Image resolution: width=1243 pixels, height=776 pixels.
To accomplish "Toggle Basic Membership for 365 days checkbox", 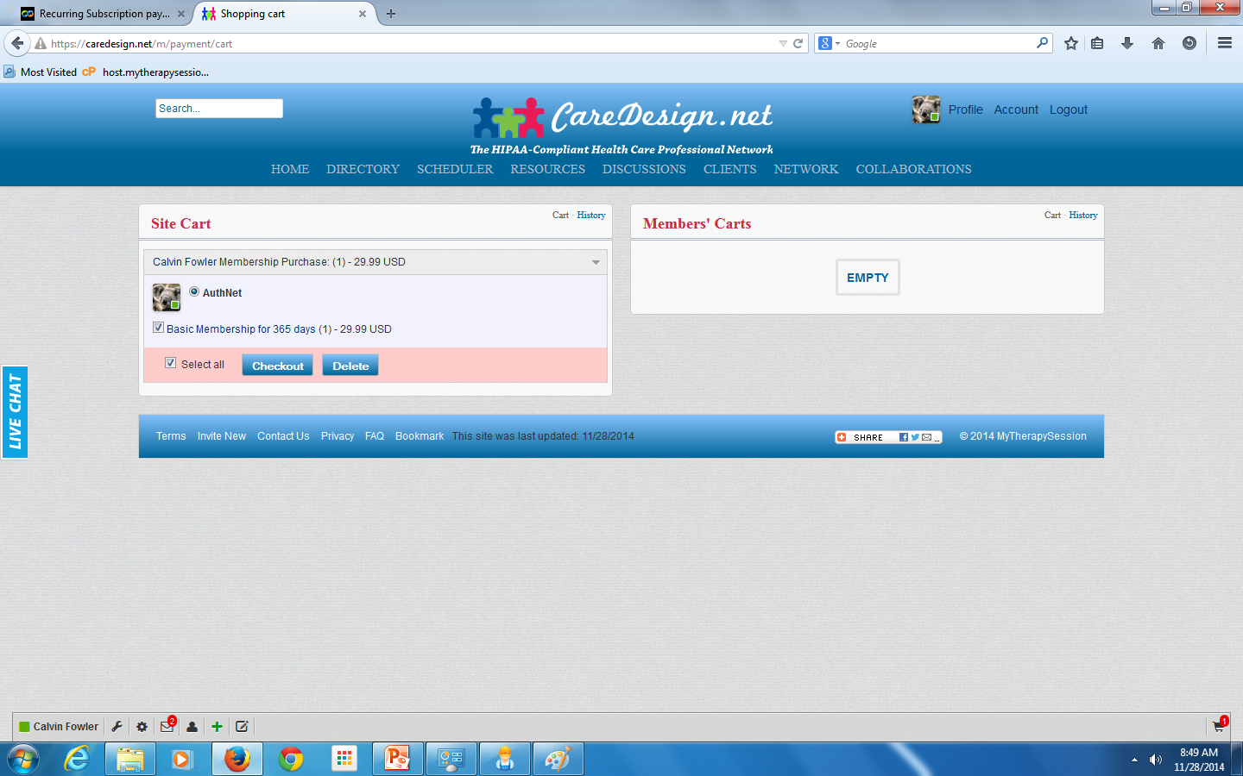I will [158, 328].
